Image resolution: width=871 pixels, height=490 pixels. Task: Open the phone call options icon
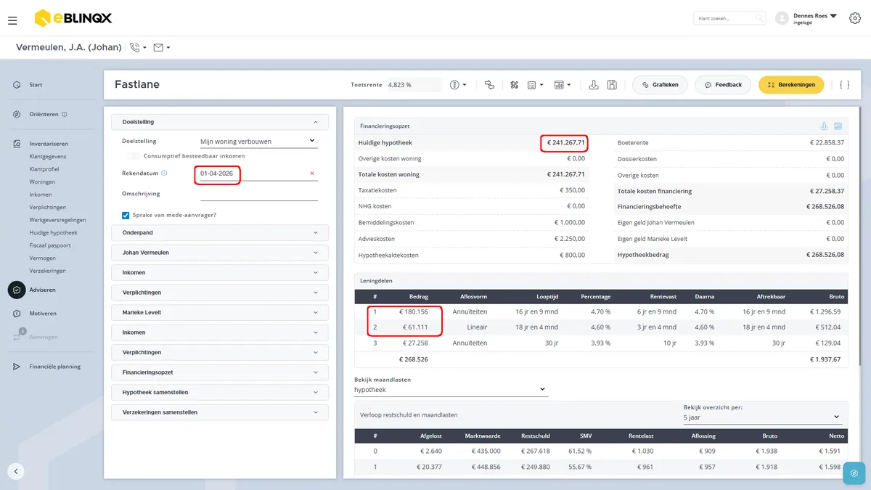click(x=138, y=48)
